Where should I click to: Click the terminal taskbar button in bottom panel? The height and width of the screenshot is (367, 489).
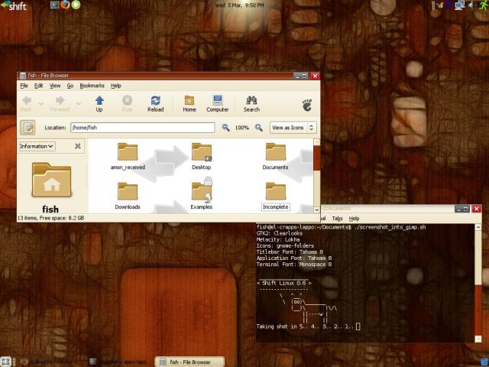[x=118, y=362]
